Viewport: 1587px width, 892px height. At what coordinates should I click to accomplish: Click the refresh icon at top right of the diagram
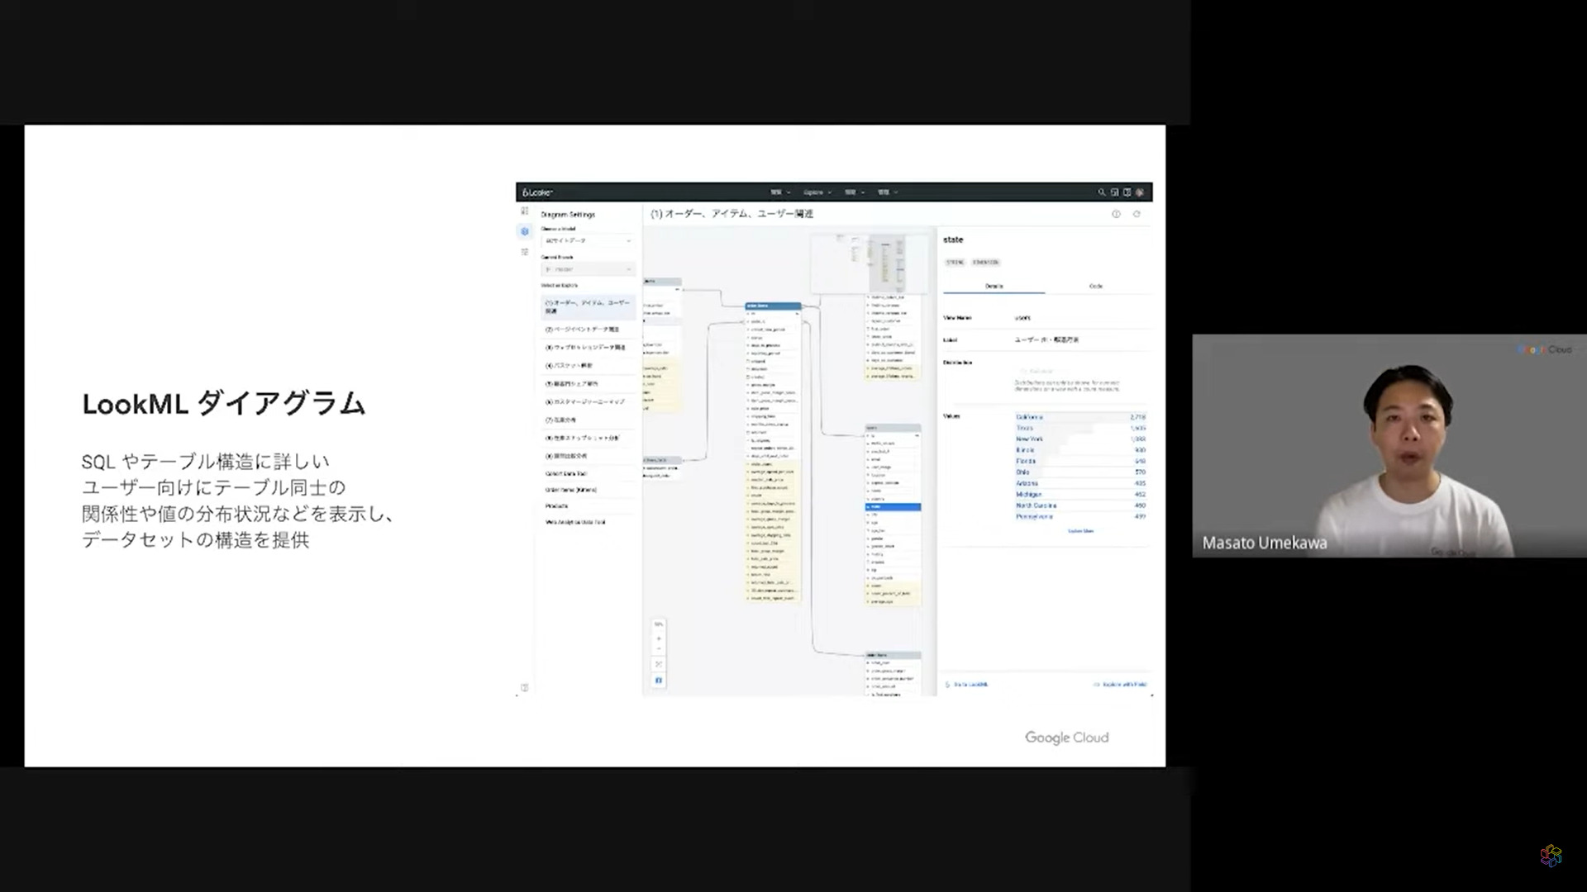click(x=1138, y=213)
